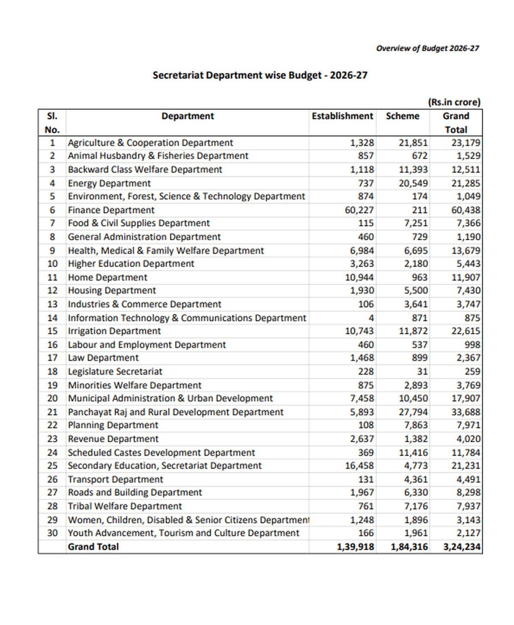514x625 pixels.
Task: Select the 'Scheme' column header
Action: click(403, 116)
